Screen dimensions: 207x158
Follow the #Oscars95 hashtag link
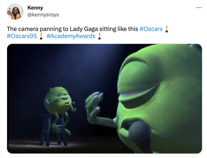[x=22, y=36]
